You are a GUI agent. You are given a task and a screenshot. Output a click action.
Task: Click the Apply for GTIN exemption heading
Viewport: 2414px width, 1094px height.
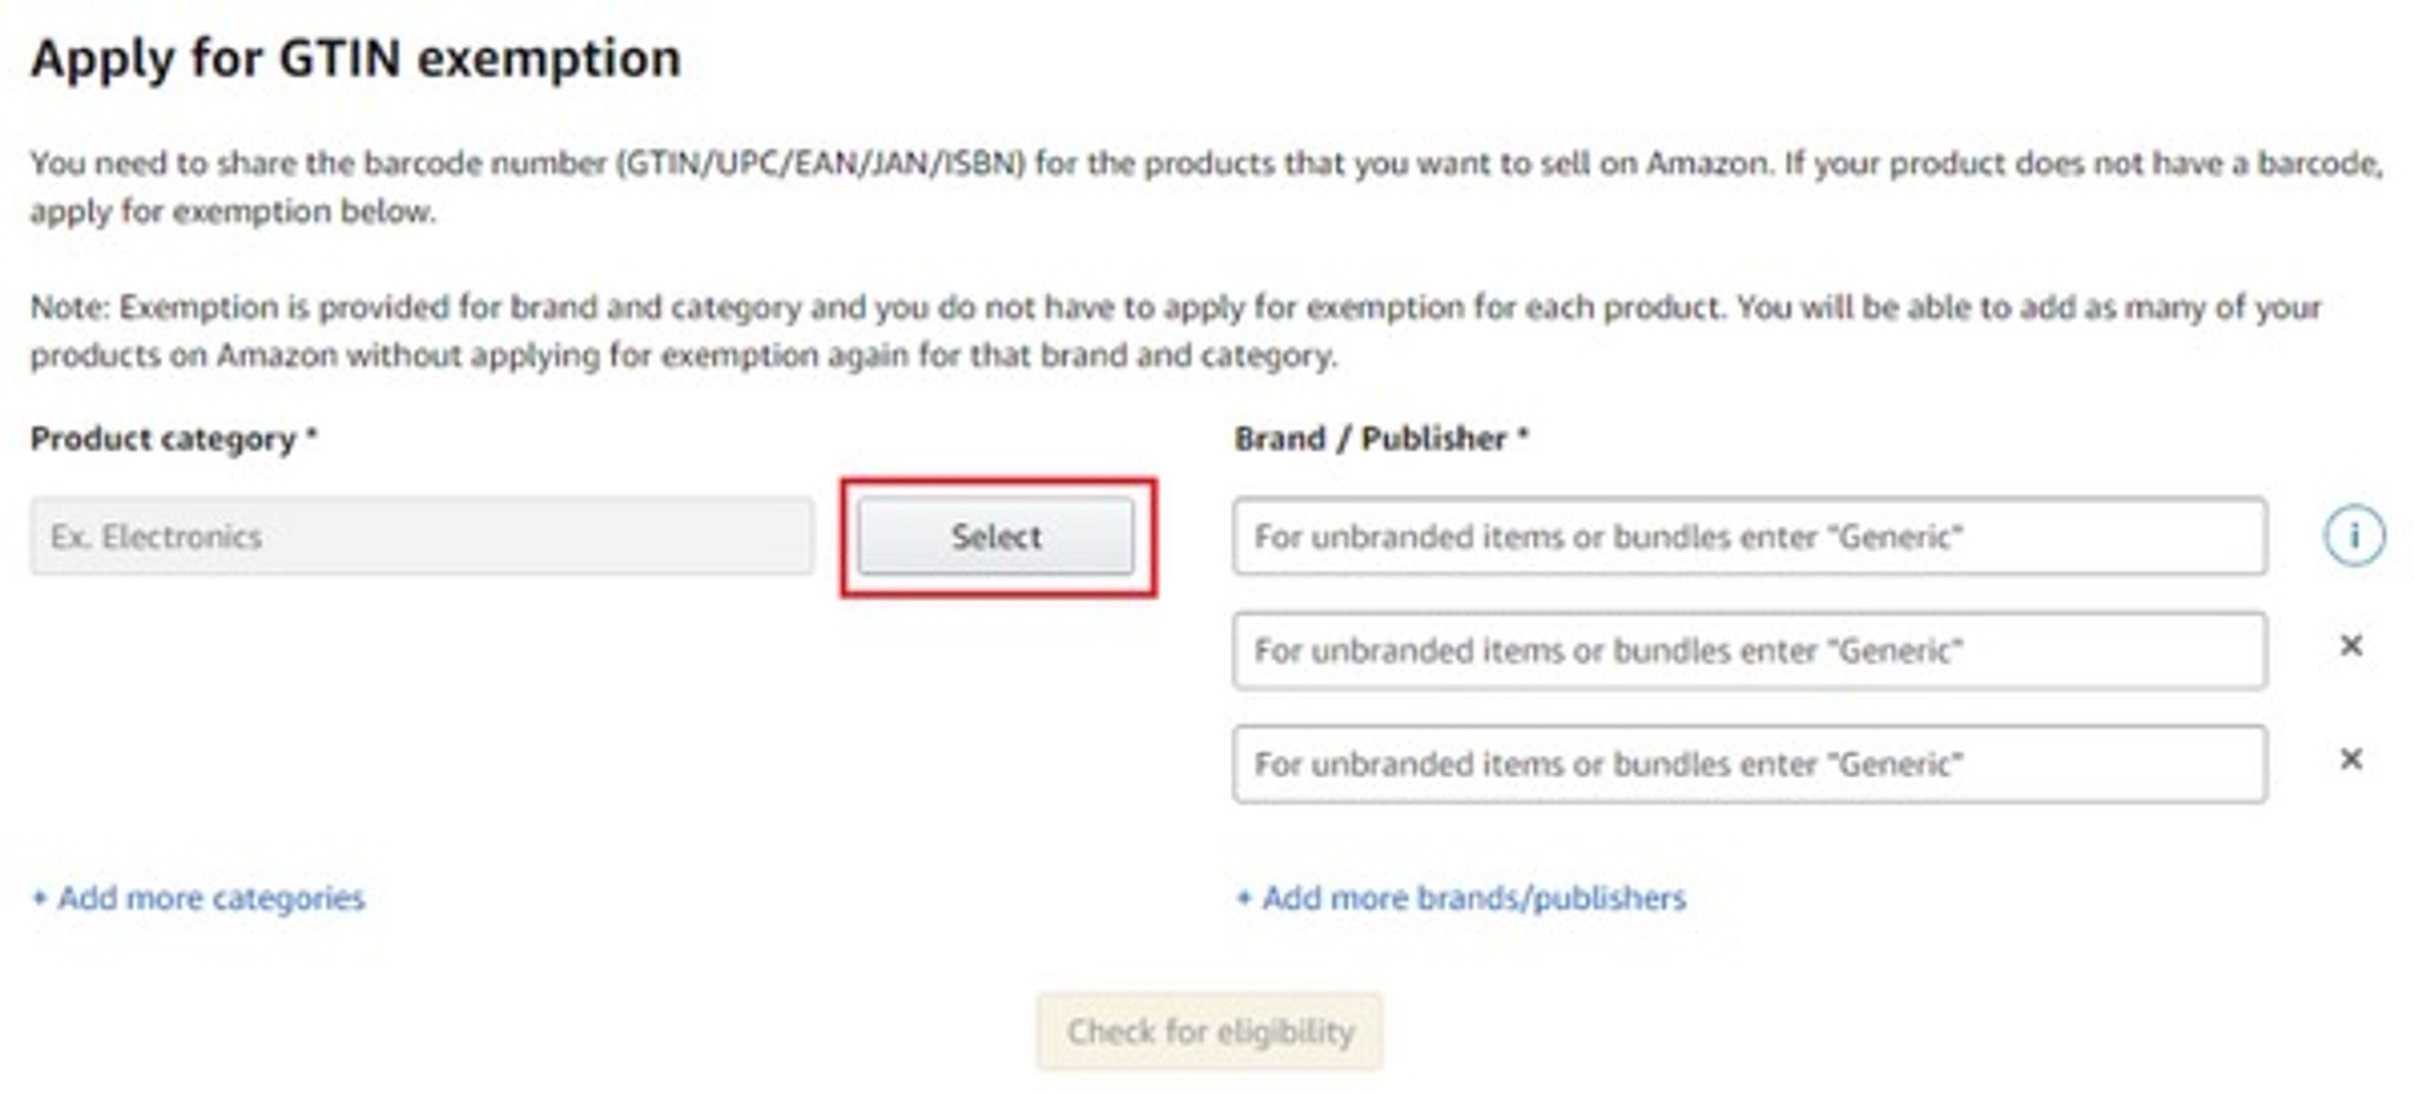tap(356, 58)
